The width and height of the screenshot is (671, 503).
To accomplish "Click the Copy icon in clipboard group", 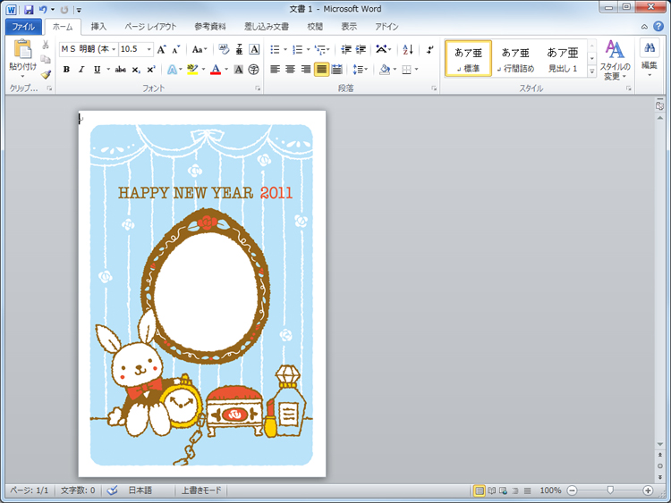I will 46,59.
